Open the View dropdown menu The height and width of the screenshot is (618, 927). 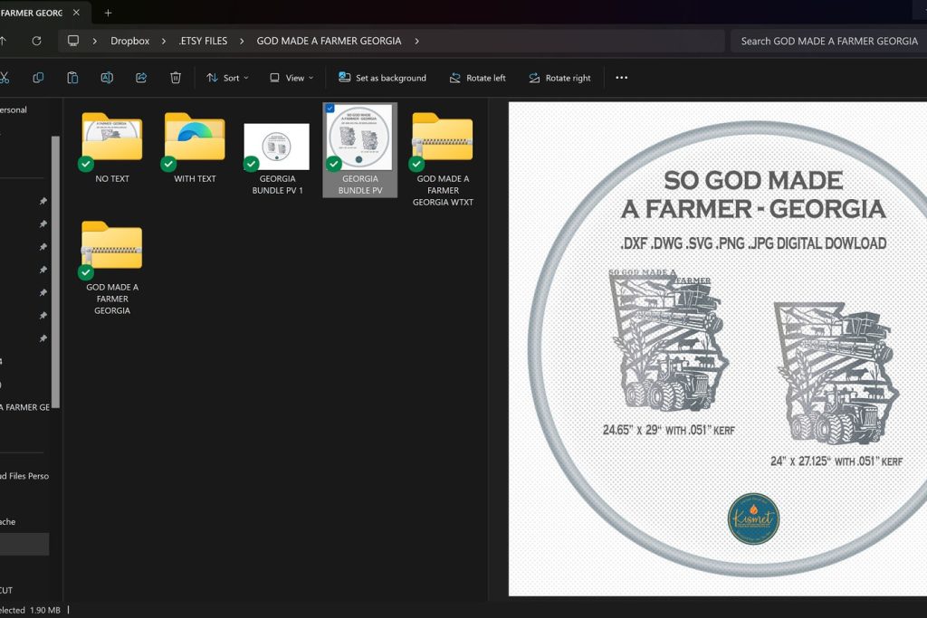(291, 78)
